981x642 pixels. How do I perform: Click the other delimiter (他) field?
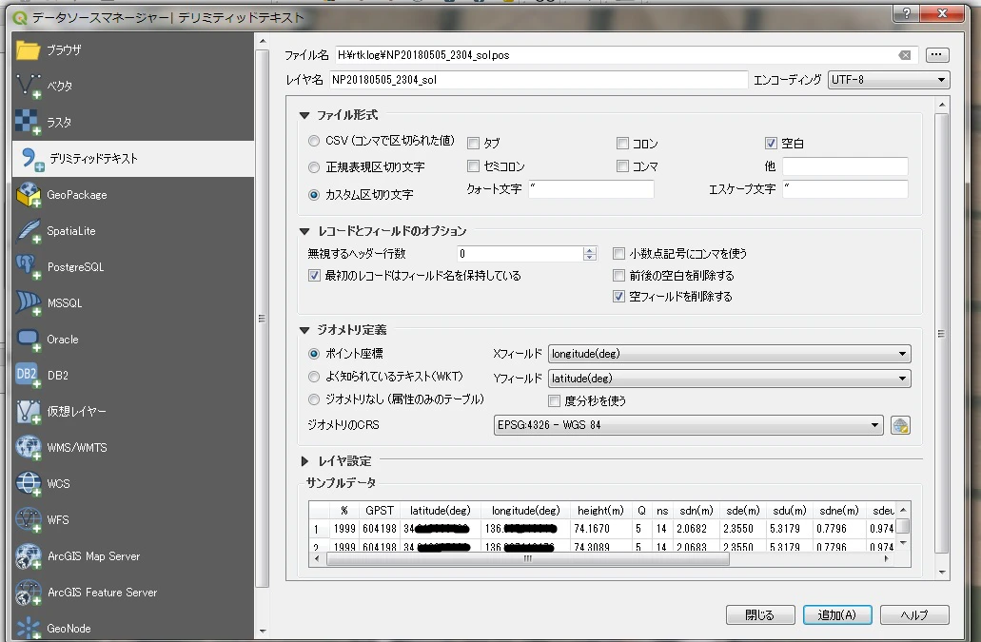tap(845, 166)
